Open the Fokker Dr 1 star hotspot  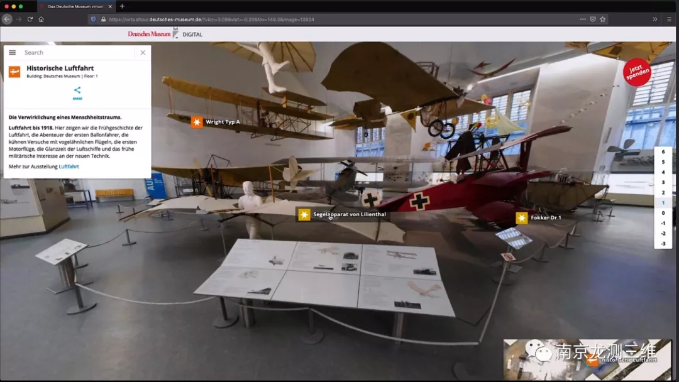521,217
